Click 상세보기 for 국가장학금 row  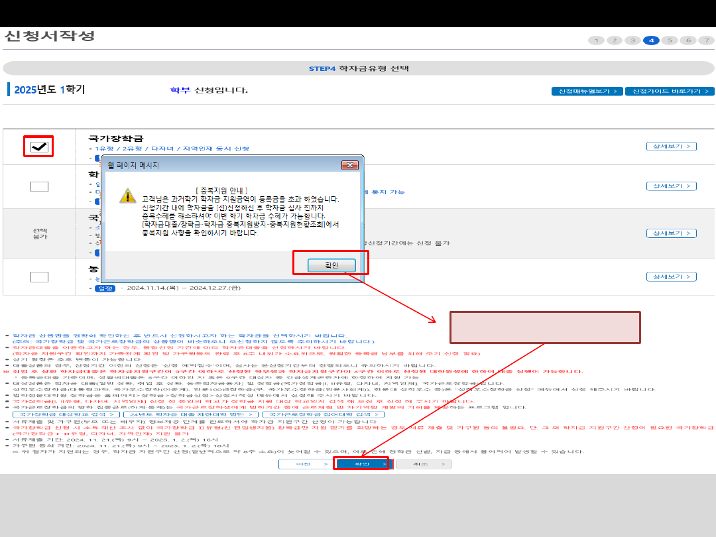[671, 147]
